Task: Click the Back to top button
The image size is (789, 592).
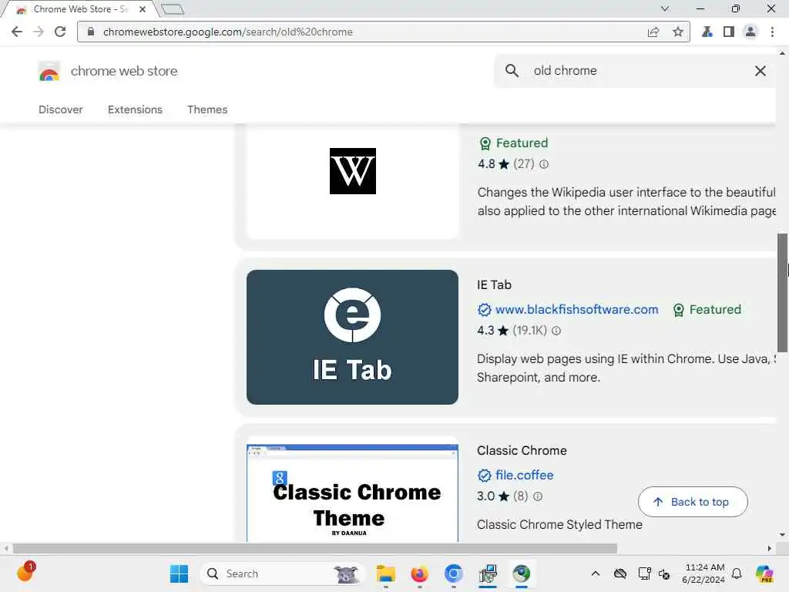Action: pos(693,502)
